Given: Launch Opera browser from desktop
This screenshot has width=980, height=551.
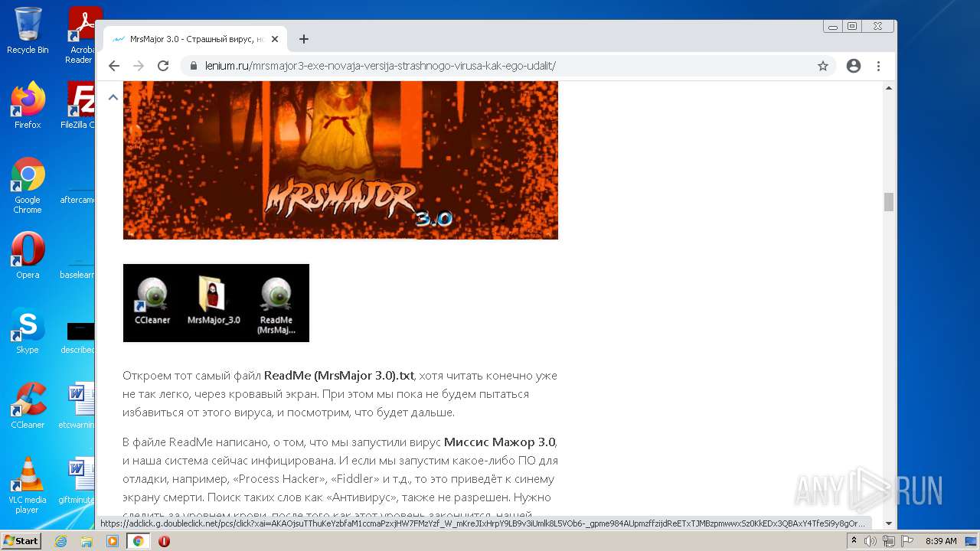Looking at the screenshot, I should point(28,256).
